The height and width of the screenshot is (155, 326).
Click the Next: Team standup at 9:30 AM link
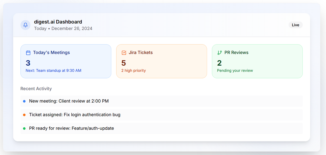(53, 71)
